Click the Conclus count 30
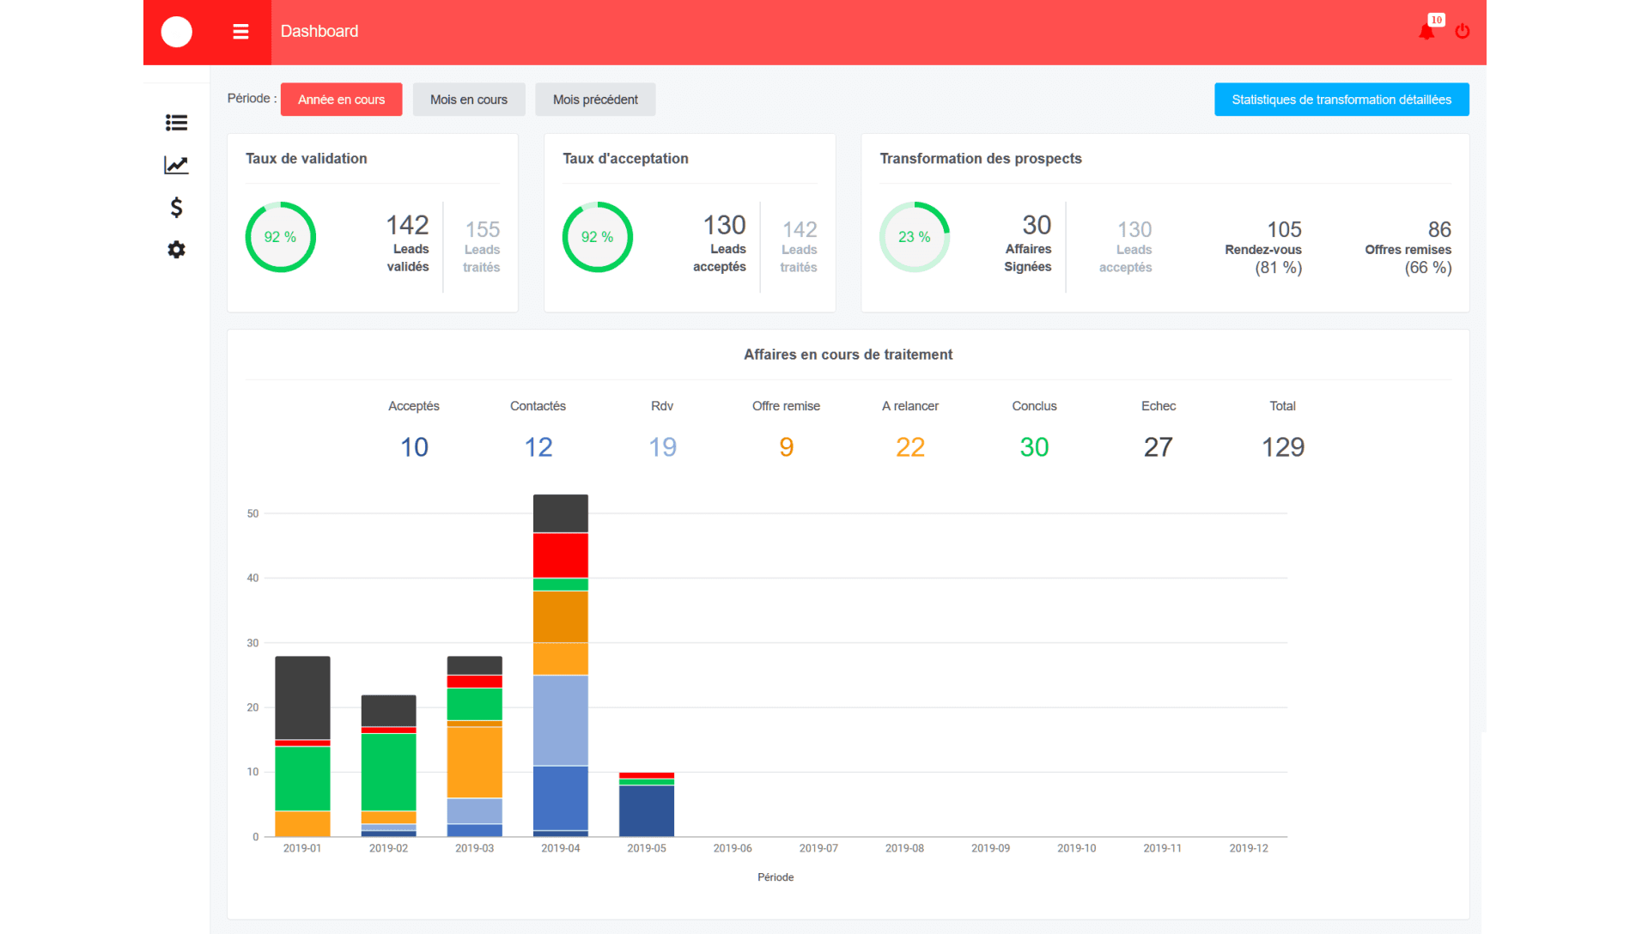Viewport: 1630px width, 934px height. [x=1034, y=447]
